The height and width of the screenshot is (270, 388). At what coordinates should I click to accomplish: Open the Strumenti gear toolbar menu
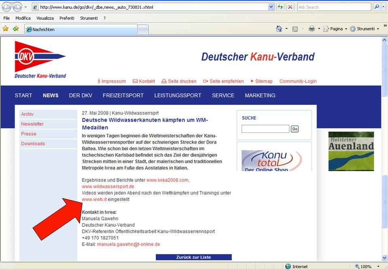(x=364, y=29)
